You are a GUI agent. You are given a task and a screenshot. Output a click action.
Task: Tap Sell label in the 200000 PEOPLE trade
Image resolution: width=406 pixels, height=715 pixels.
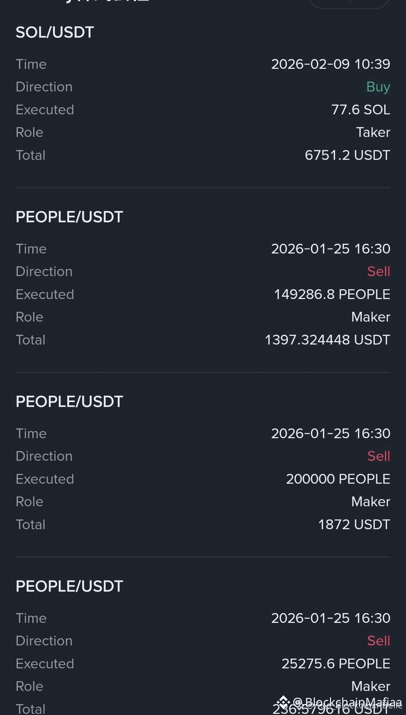(379, 456)
